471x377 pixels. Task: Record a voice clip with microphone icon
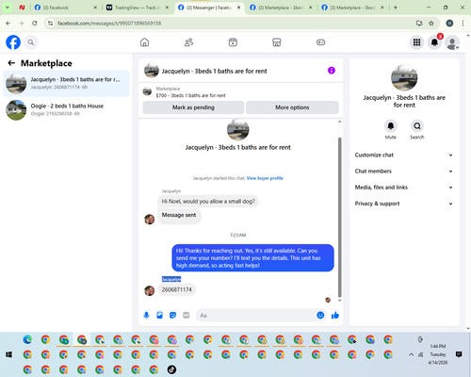coord(146,315)
